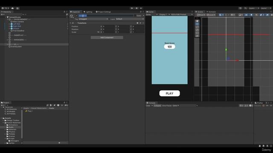The height and width of the screenshot is (153, 273).
Task: Toggle Hierarchy panel lock icon
Action: click(64, 12)
